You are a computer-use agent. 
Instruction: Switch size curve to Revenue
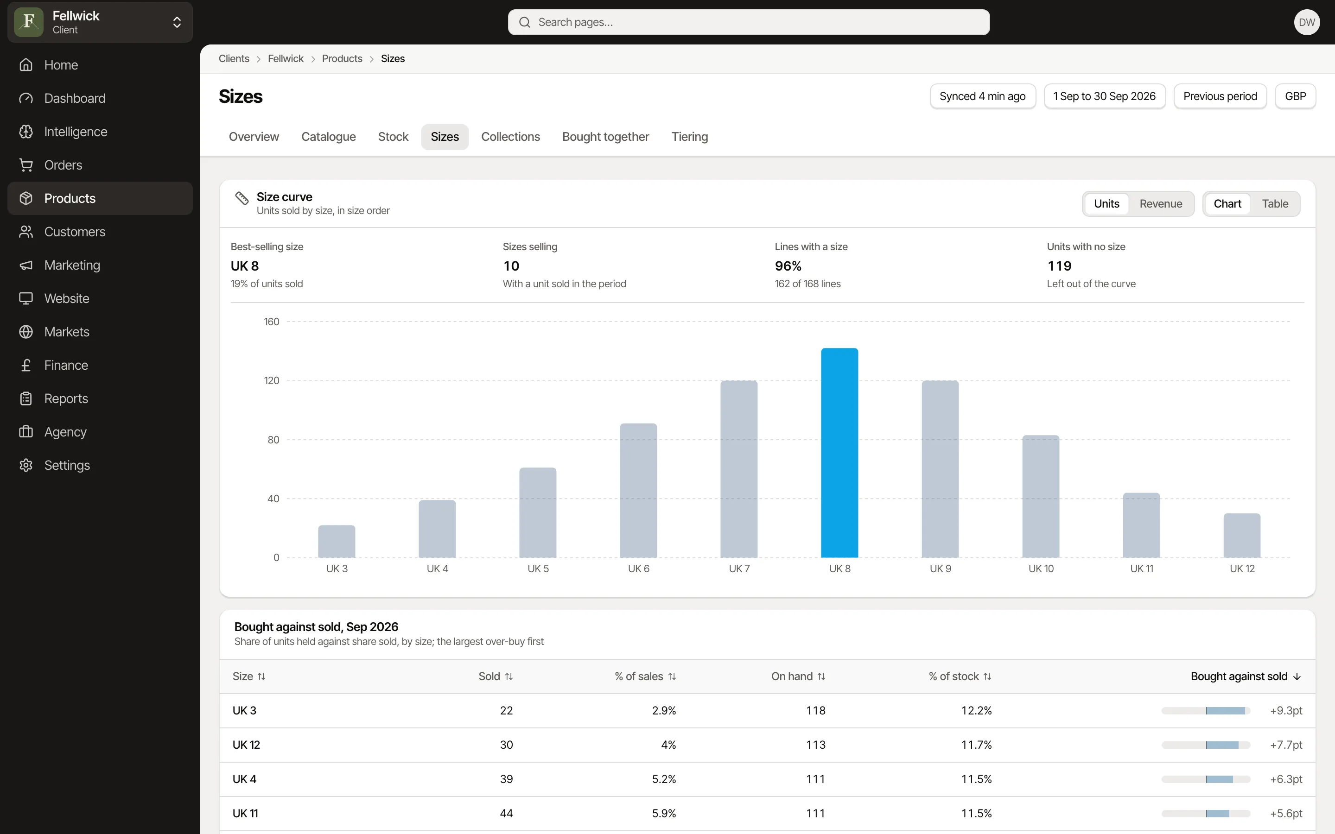[1161, 204]
